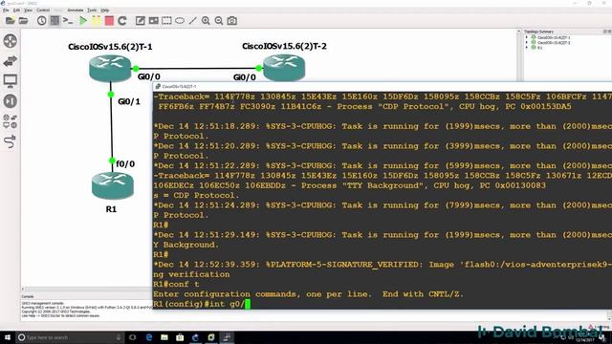Open Microsoft Edge from taskbar
This screenshot has height=344, width=612.
point(149,337)
